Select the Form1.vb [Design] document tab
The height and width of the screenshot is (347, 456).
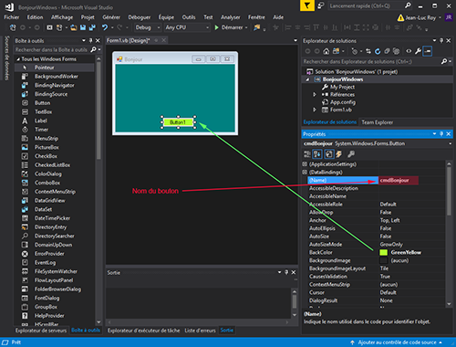point(128,40)
